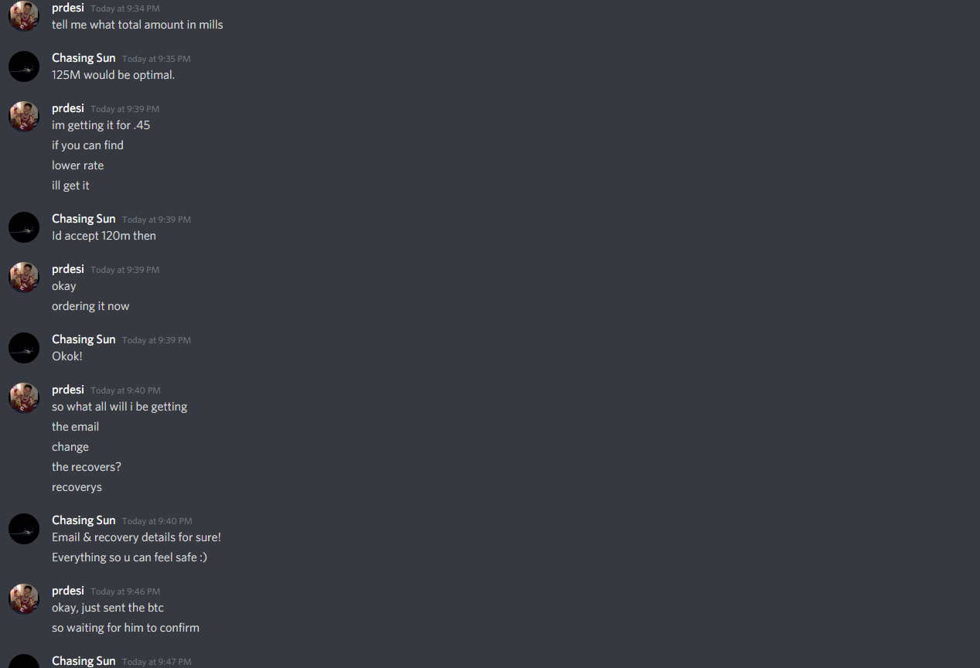Open Chasing Sun username posted at 9:35 PM
Image resolution: width=980 pixels, height=668 pixels.
(84, 58)
